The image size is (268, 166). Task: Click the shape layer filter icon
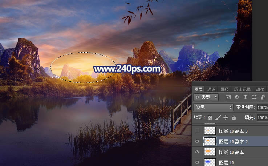(x=254, y=97)
